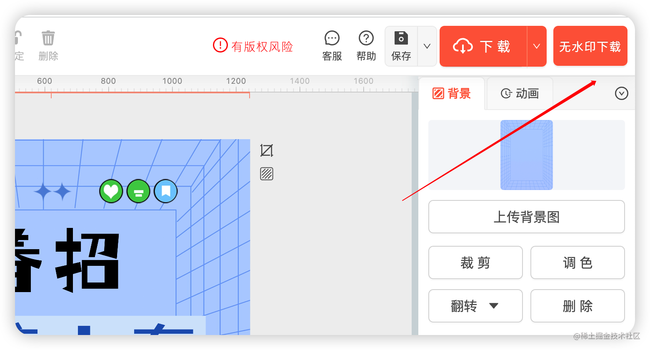The height and width of the screenshot is (350, 650).
Task: Click the blue bookmark icon on canvas
Action: point(166,191)
